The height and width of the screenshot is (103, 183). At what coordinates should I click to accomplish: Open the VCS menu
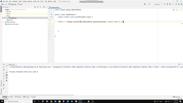(46, 1)
